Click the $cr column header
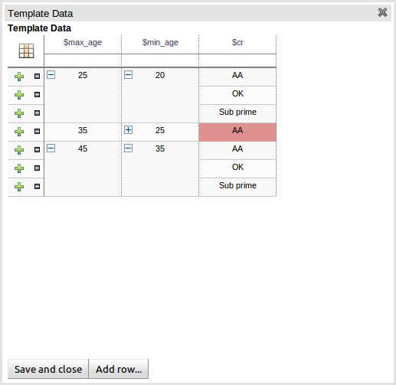 point(237,42)
